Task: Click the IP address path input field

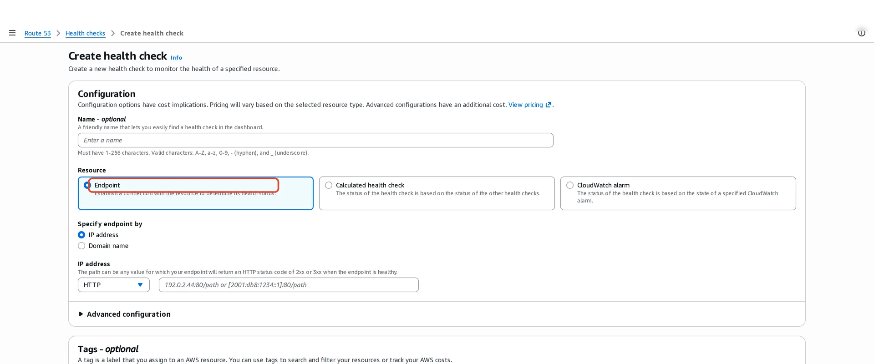Action: [289, 285]
